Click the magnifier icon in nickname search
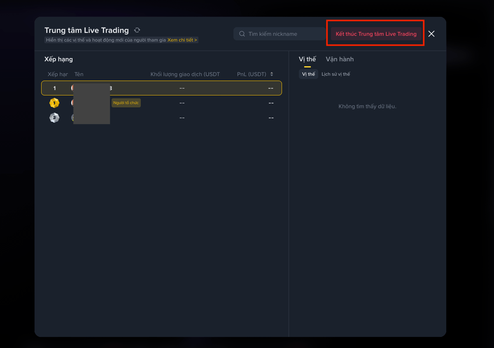The width and height of the screenshot is (494, 348). (242, 34)
